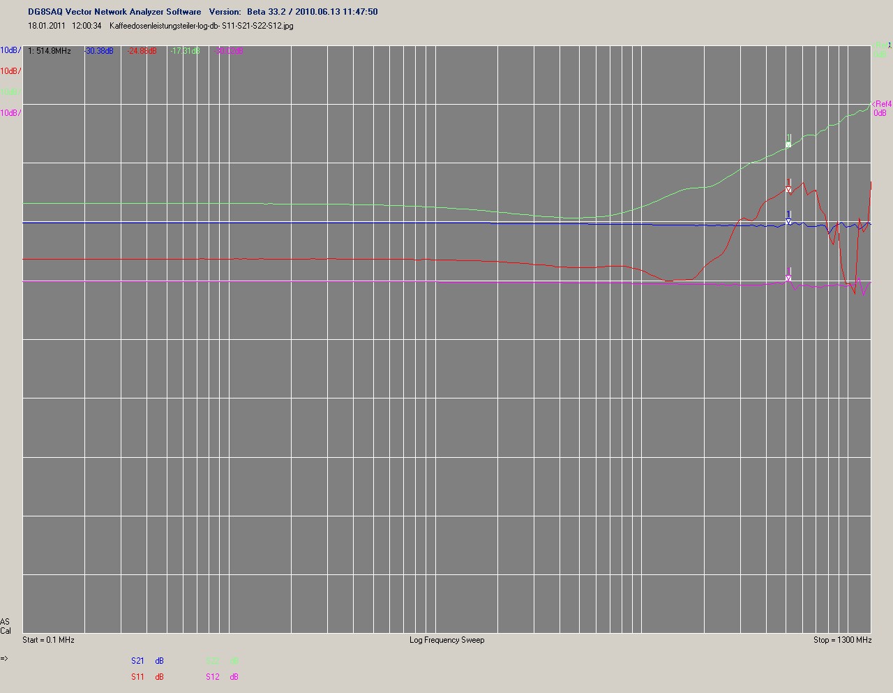The height and width of the screenshot is (693, 893).
Task: Click the Stop = 1300 MHz frequency label
Action: click(x=842, y=640)
